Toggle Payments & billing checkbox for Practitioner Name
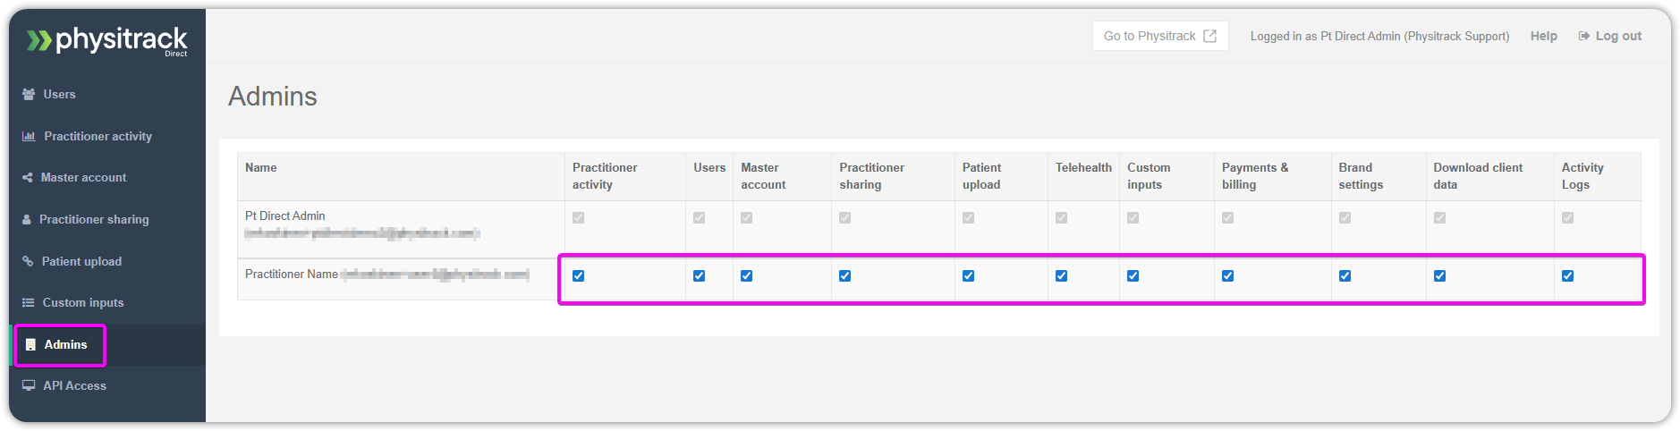Viewport: 1680px width, 431px height. [1227, 275]
